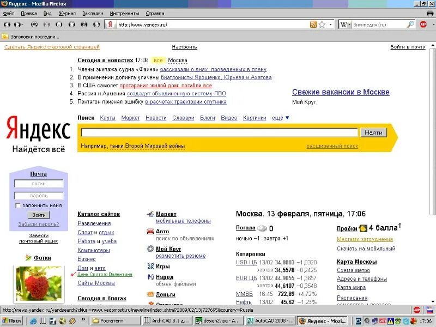Screen dimensions: 436x327
Task: Open the Забыли пароль? link
Action: pyautogui.click(x=39, y=224)
